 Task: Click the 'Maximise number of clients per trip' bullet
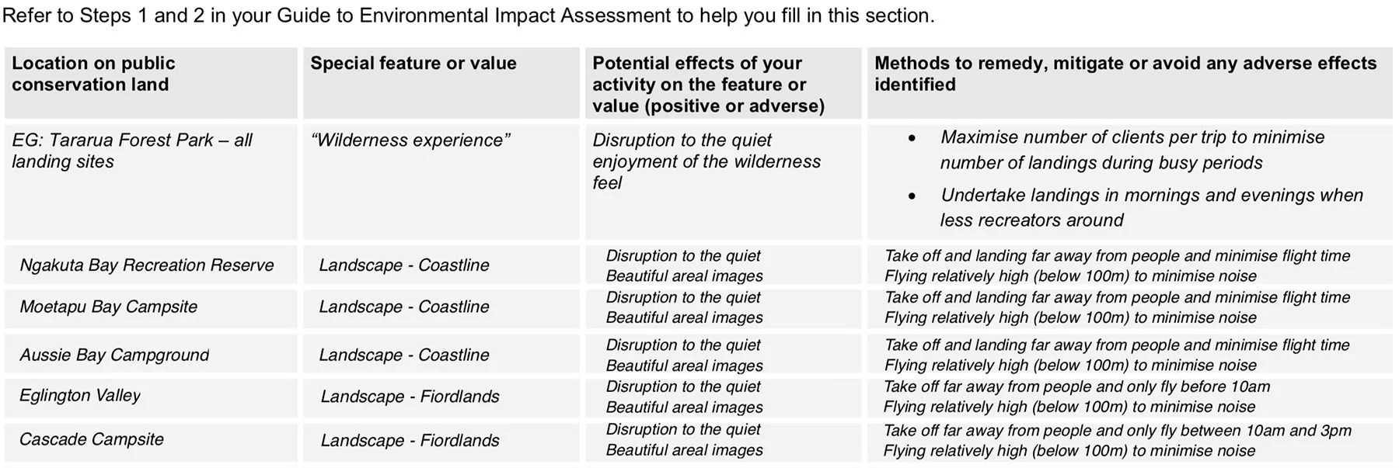1132,150
